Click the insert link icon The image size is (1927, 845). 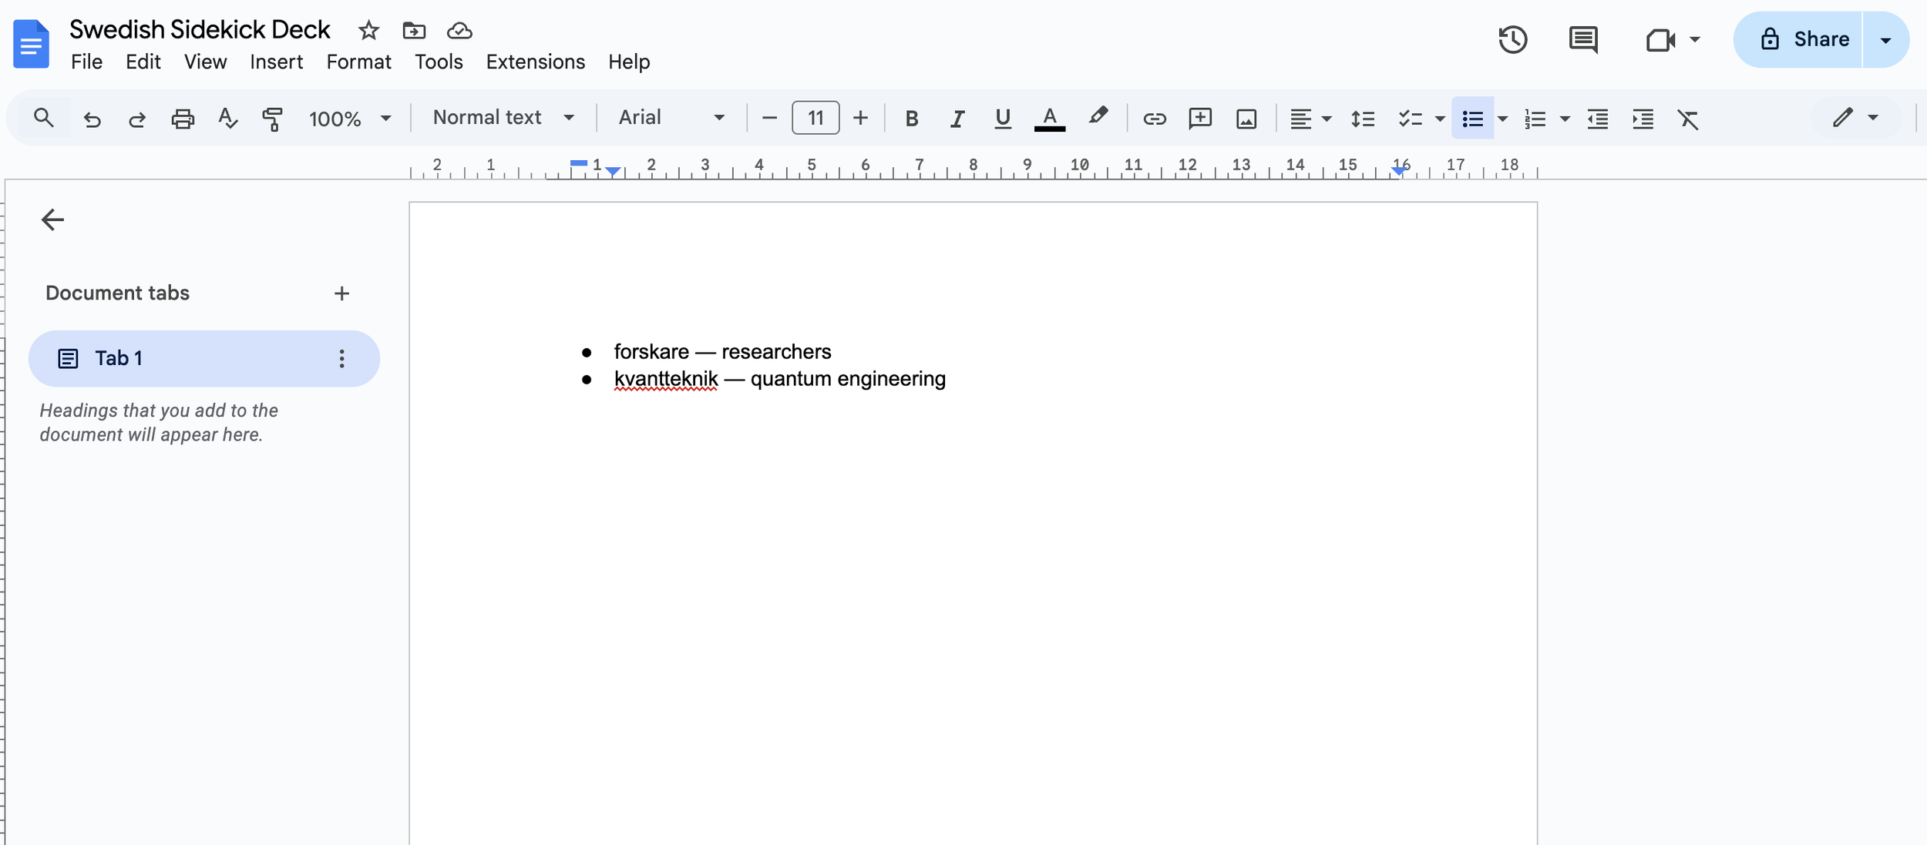(x=1154, y=119)
